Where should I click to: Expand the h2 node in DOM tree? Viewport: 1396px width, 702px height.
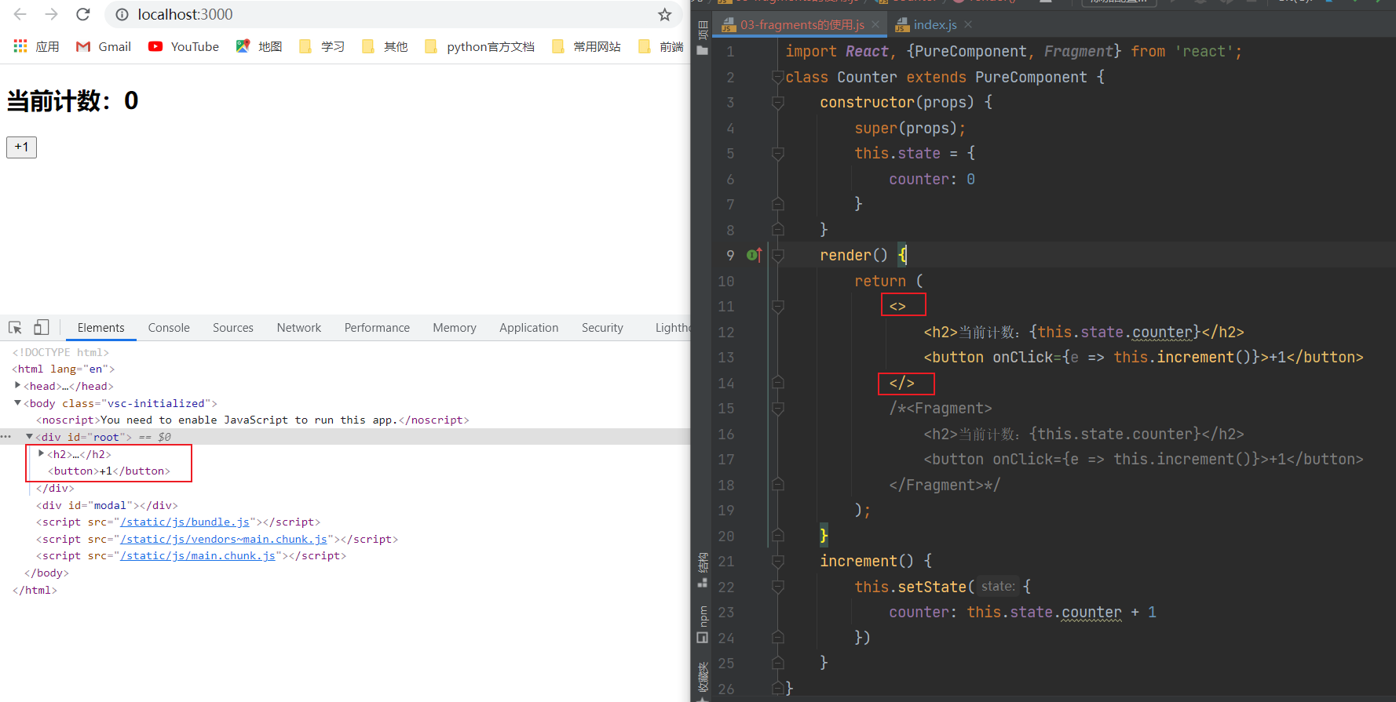pyautogui.click(x=41, y=453)
